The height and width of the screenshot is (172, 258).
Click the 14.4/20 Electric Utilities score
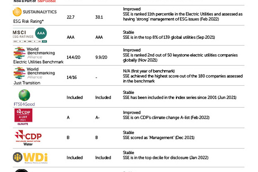pos(74,57)
